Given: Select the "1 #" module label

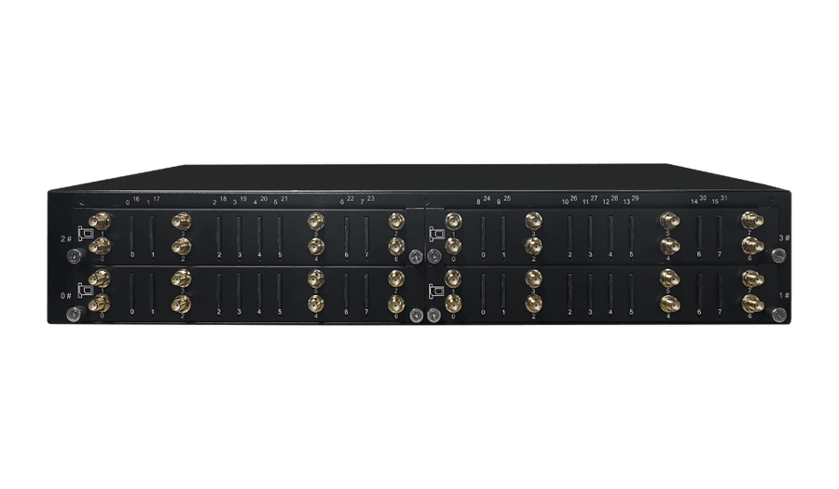Looking at the screenshot, I should 784,295.
